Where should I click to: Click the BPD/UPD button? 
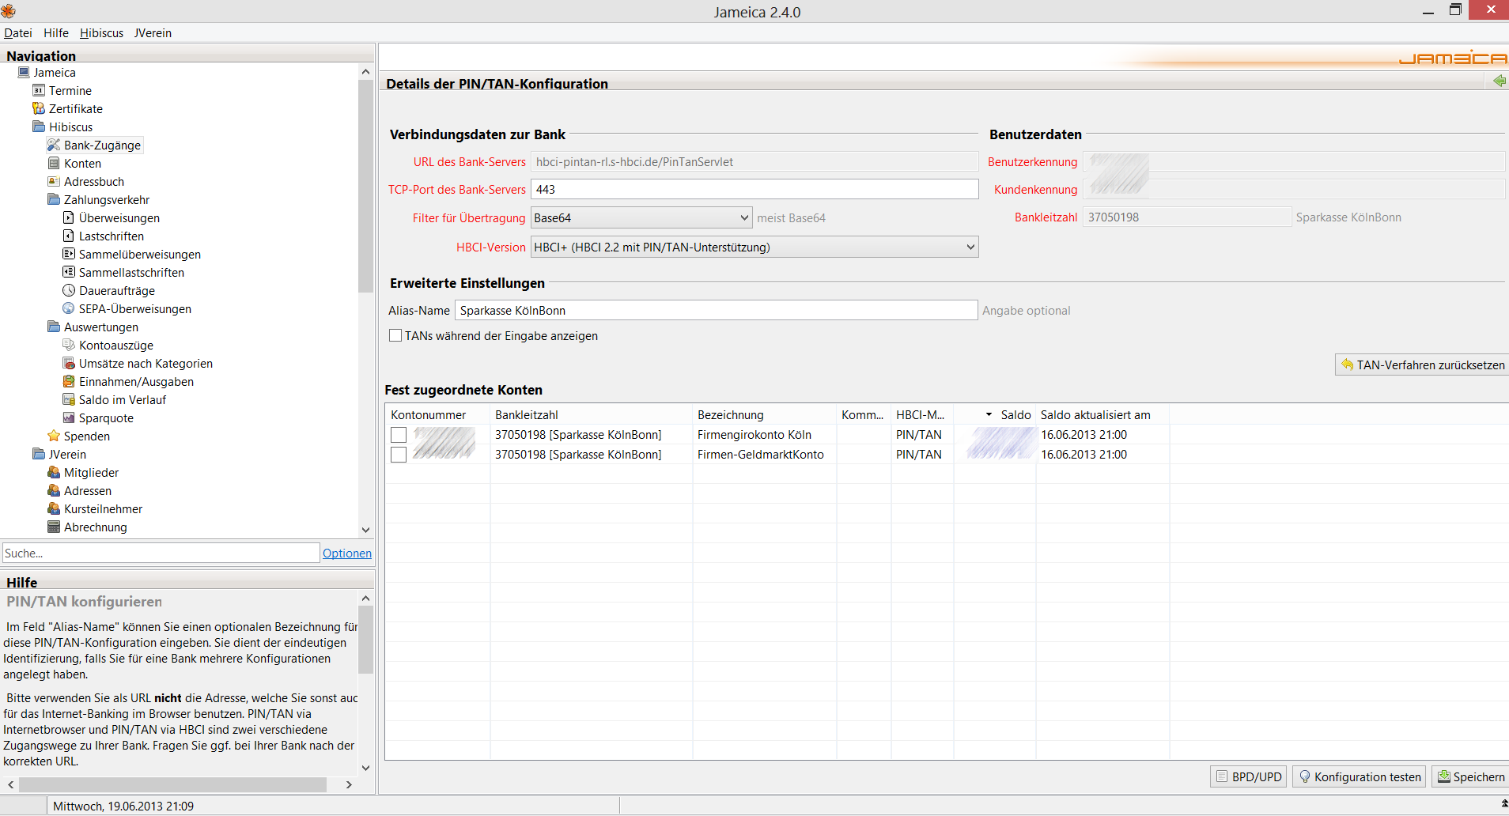1249,776
